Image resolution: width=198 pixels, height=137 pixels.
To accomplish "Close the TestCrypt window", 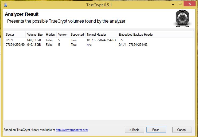I will pos(189,4).
